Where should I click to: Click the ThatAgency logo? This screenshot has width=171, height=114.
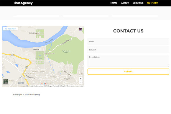pos(23,3)
